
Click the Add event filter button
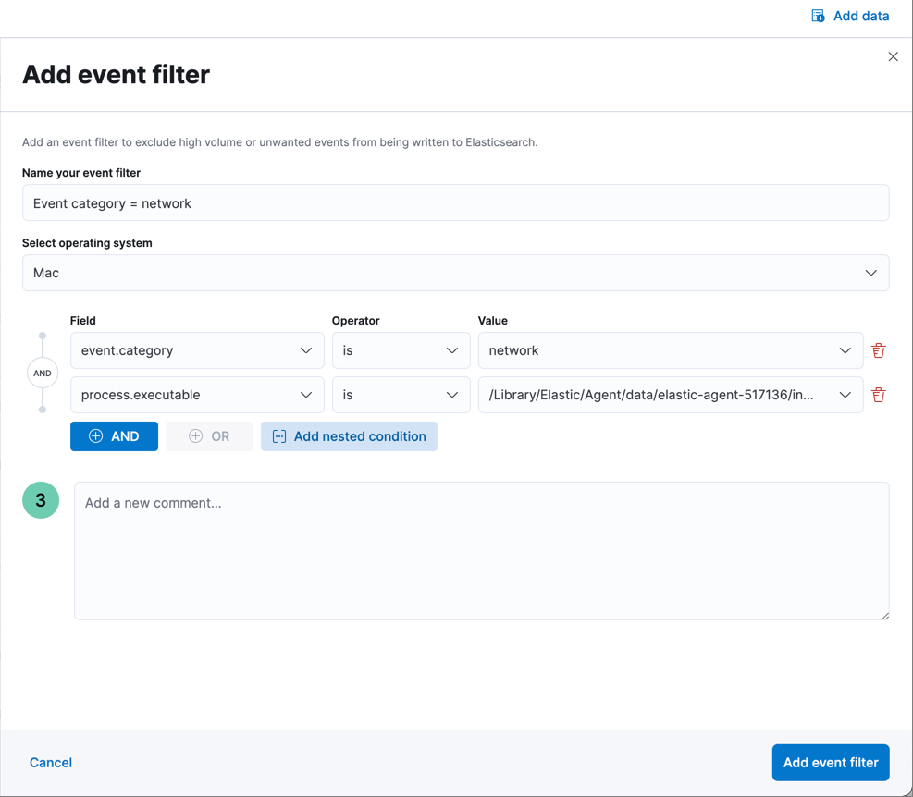tap(830, 762)
